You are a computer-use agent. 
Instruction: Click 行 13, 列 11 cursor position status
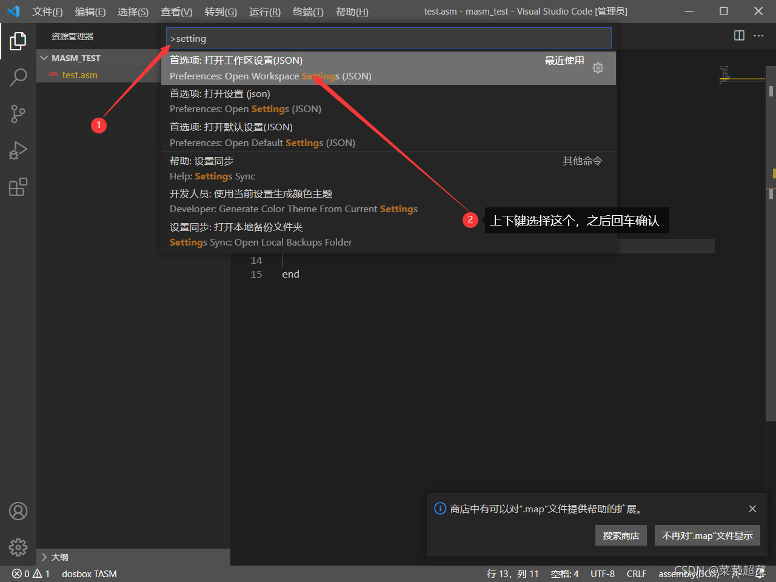coord(512,574)
